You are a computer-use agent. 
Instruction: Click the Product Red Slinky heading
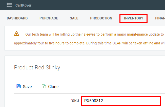click(x=37, y=67)
